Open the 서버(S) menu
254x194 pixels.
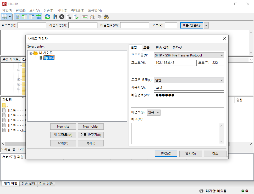(x=62, y=10)
